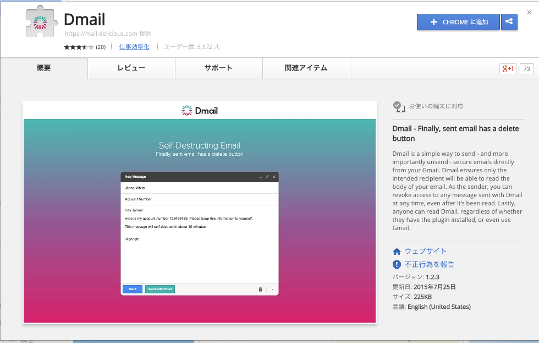This screenshot has height=343, width=539.
Task: Open the ウェブサイト link
Action: (426, 251)
